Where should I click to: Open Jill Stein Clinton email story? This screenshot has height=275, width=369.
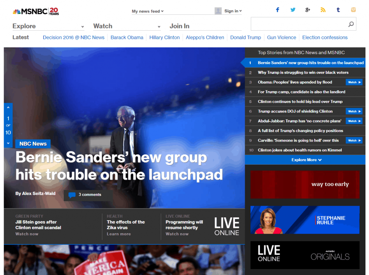click(x=38, y=225)
